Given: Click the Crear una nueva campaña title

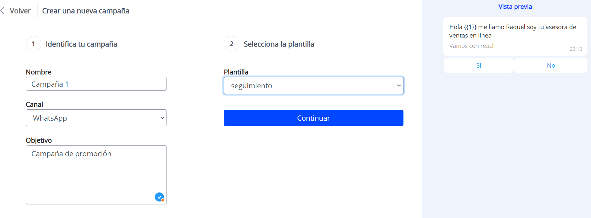Looking at the screenshot, I should 86,11.
